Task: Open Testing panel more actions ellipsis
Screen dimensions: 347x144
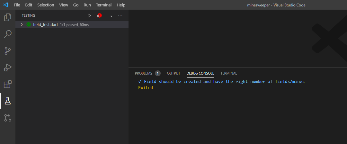Action: (120, 15)
